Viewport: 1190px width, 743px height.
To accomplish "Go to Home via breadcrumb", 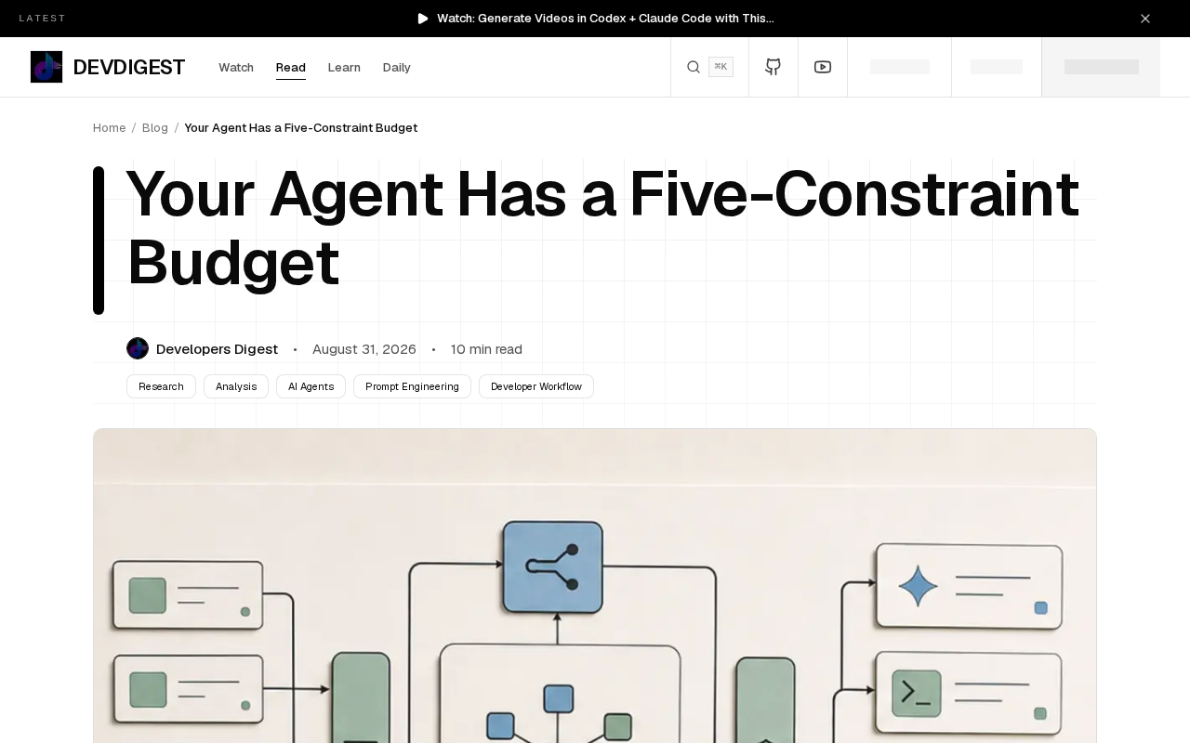I will click(x=110, y=128).
